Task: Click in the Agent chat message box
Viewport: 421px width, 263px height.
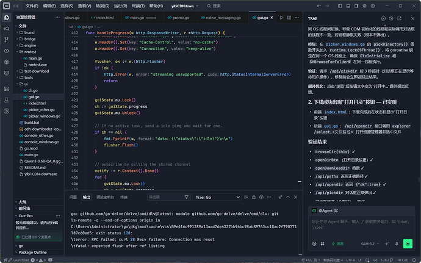Action: tap(361, 227)
